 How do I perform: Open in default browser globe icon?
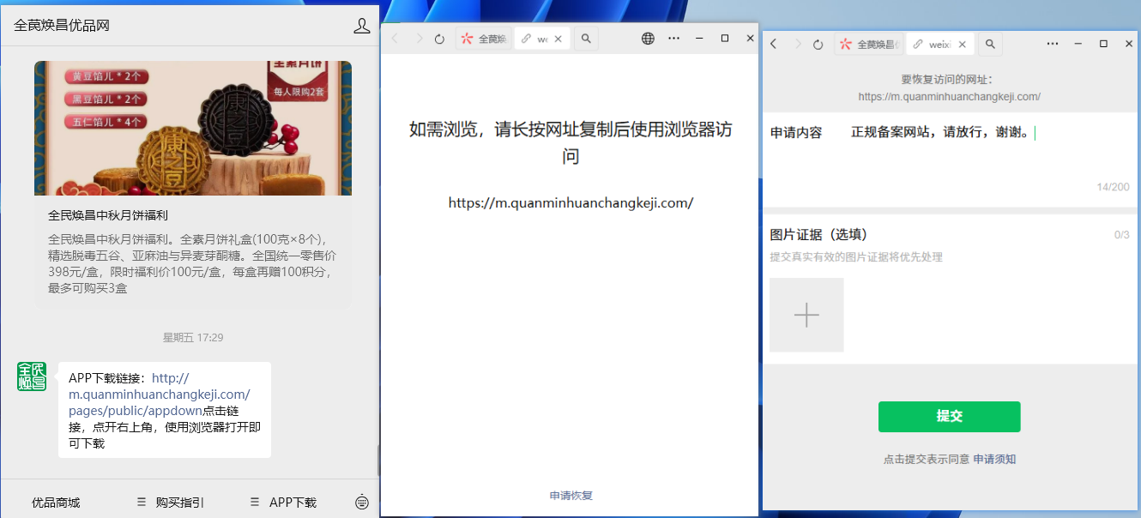pos(649,39)
